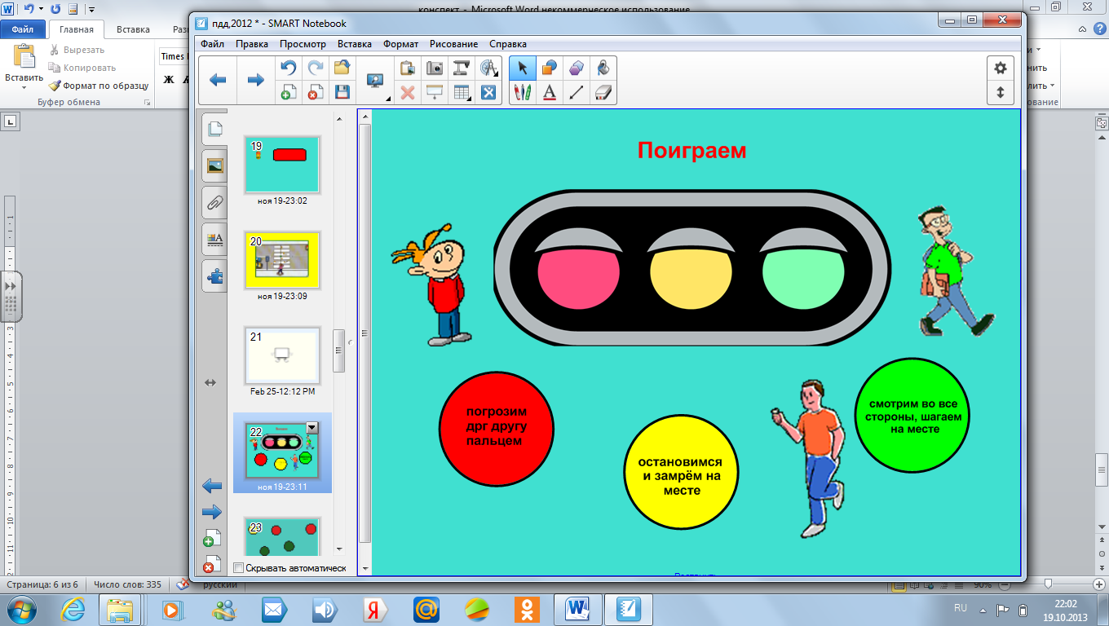
Task: Expand the Word Вставить paste dropdown
Action: pyautogui.click(x=23, y=87)
